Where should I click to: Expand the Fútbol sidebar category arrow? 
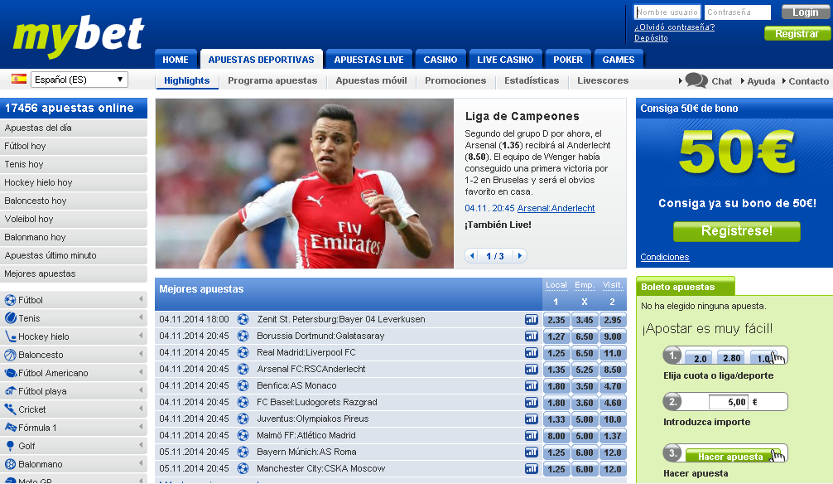tap(141, 299)
